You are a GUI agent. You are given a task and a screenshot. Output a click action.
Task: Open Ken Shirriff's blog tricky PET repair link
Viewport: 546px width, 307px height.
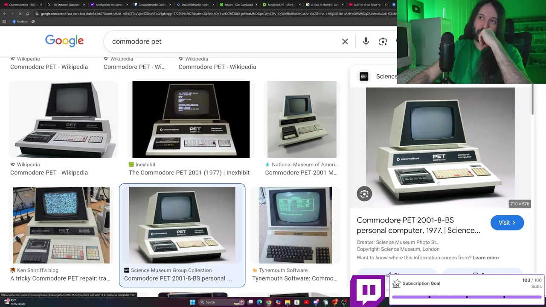click(x=60, y=278)
